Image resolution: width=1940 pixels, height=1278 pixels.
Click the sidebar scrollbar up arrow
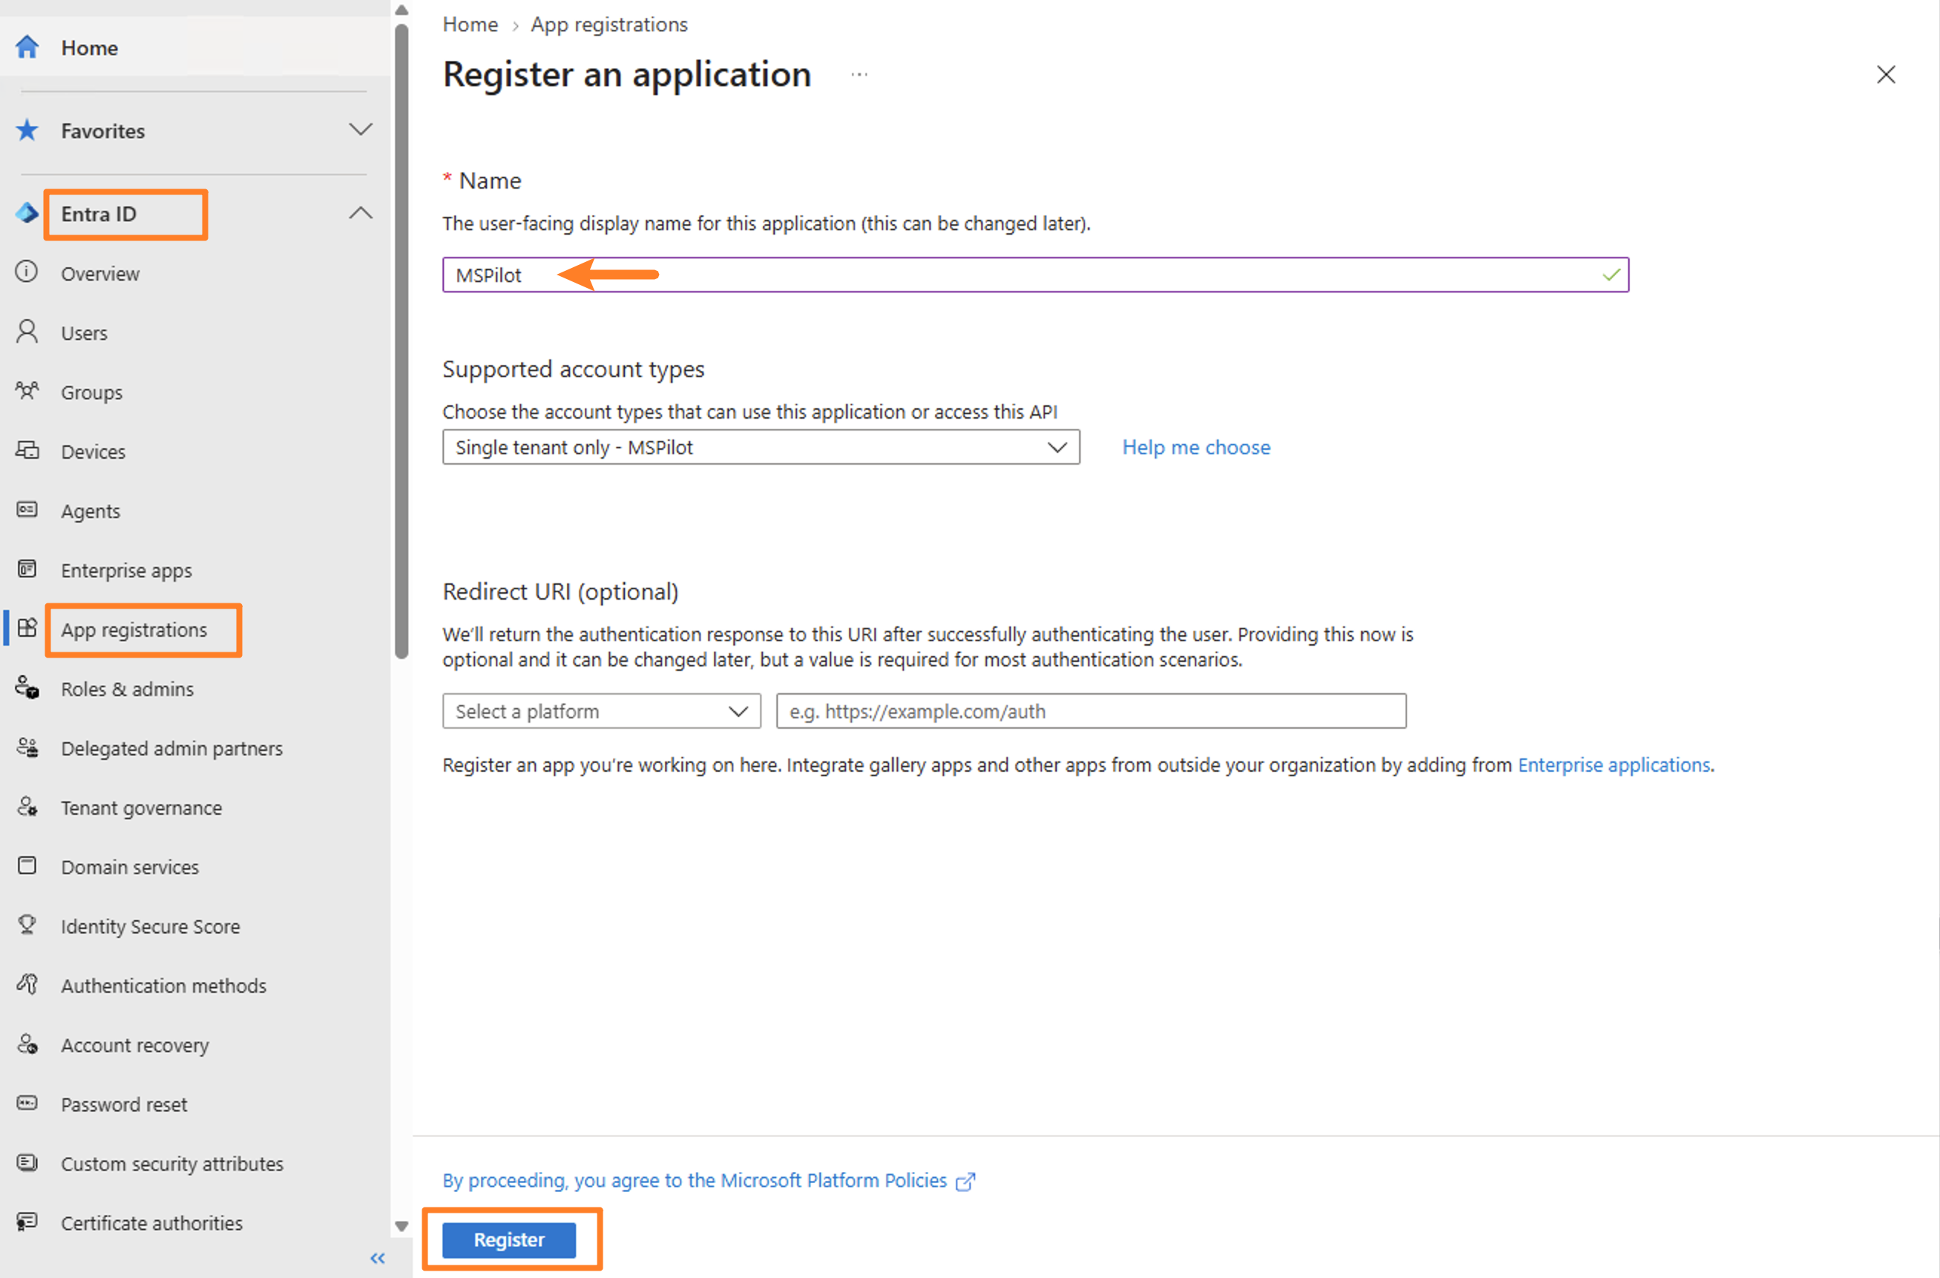401,10
